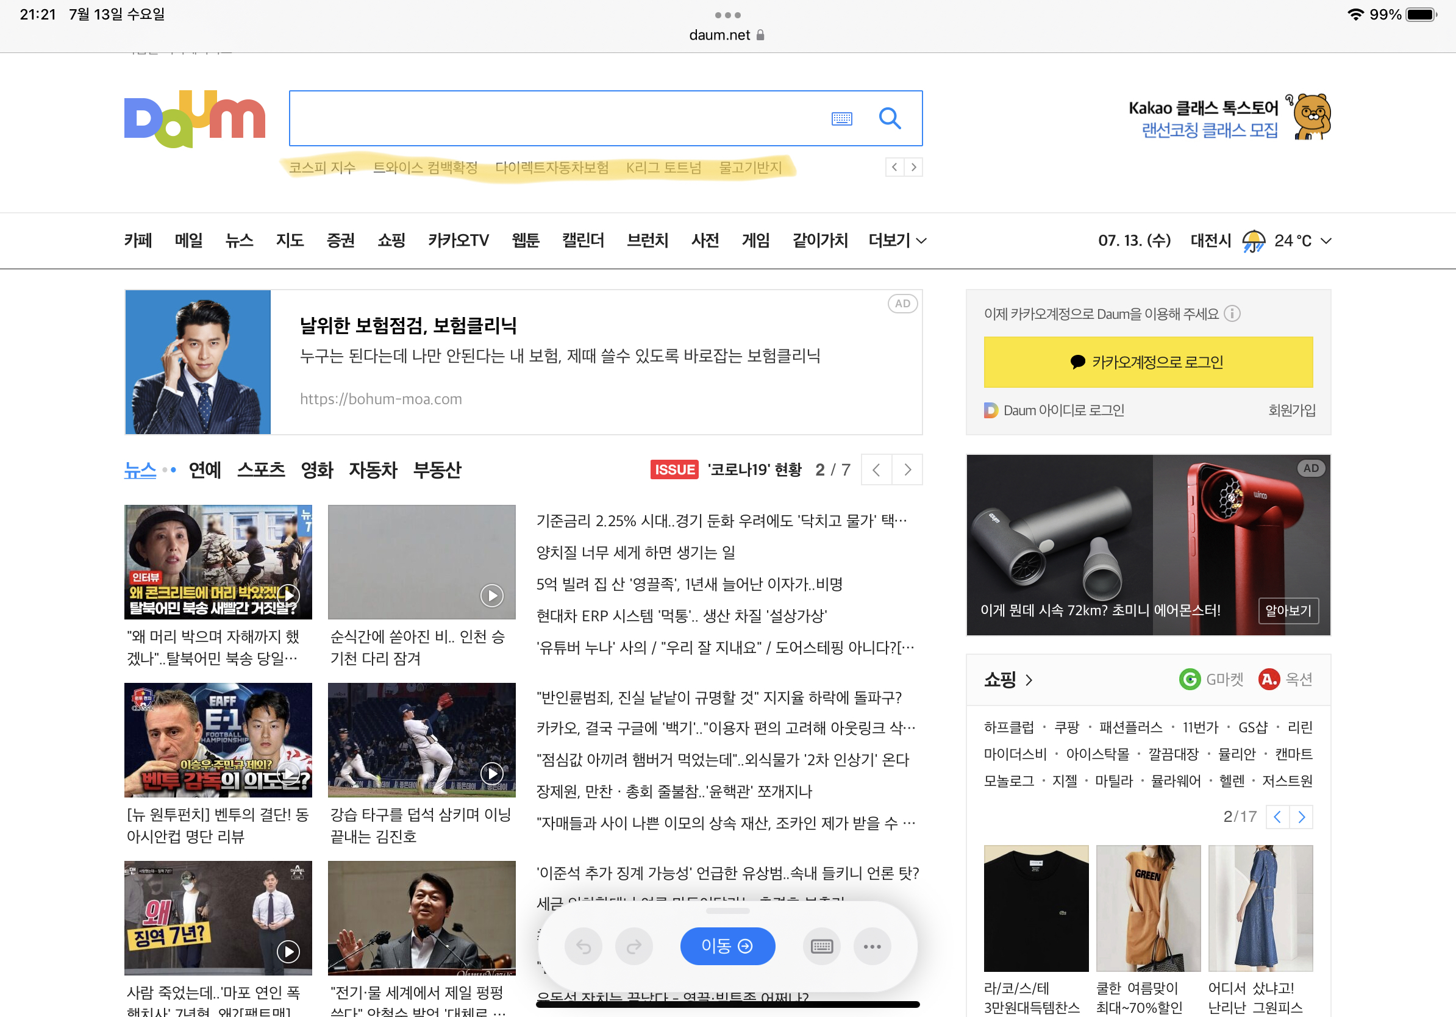The width and height of the screenshot is (1456, 1017).
Task: Expand the Daejeon weather dropdown arrow
Action: pyautogui.click(x=1326, y=240)
